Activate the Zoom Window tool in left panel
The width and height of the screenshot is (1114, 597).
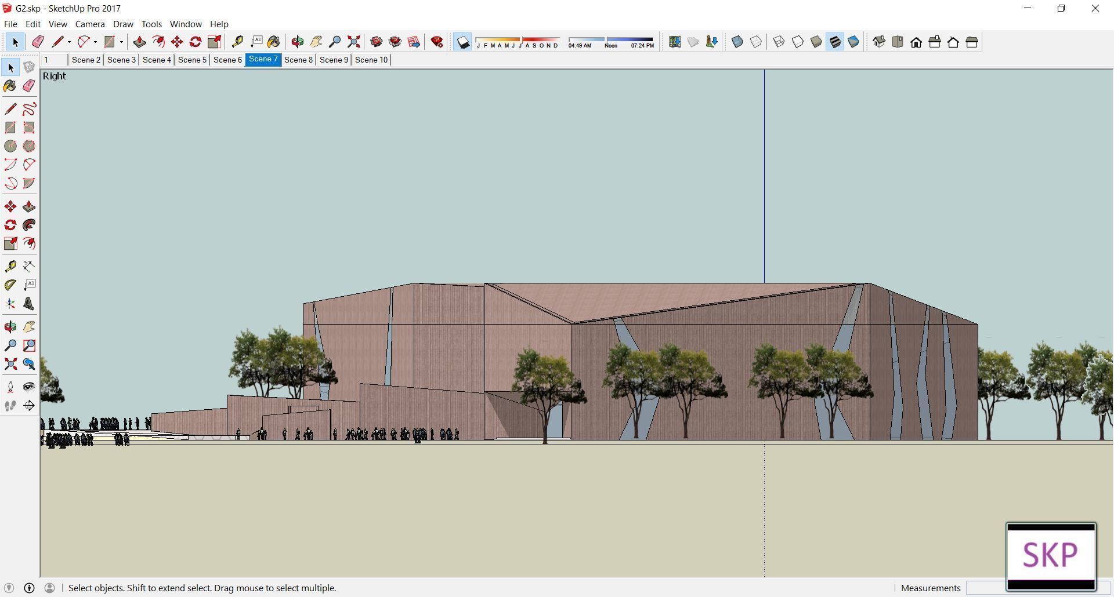pos(29,345)
